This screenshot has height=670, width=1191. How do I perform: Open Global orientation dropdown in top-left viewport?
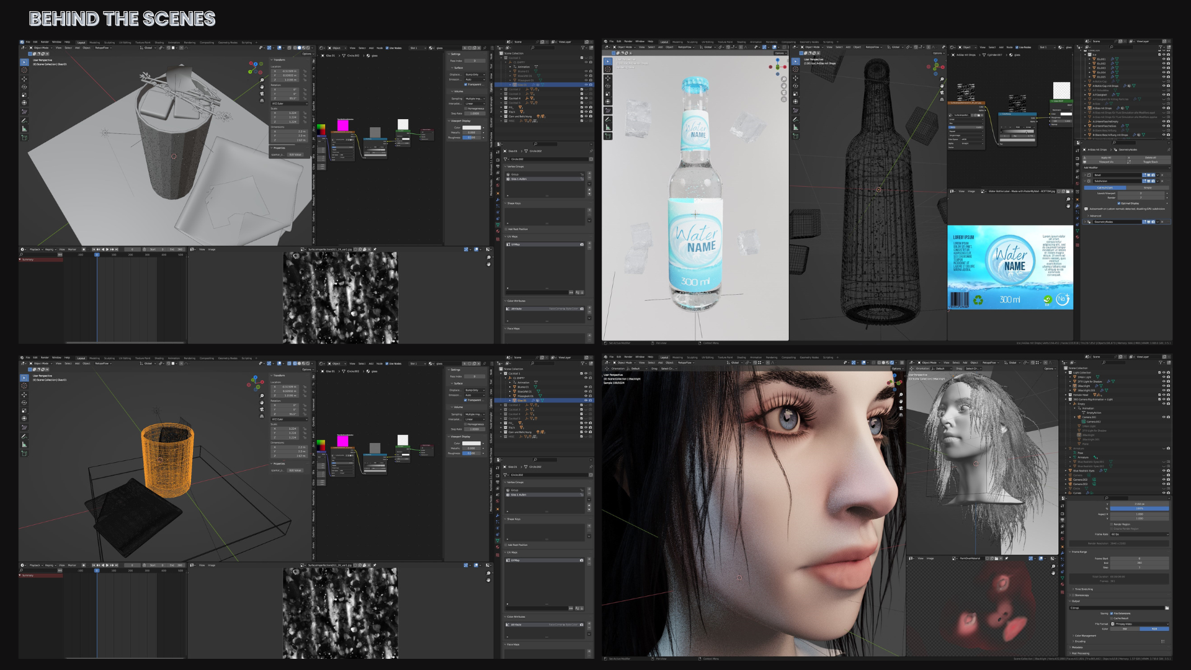pyautogui.click(x=148, y=48)
